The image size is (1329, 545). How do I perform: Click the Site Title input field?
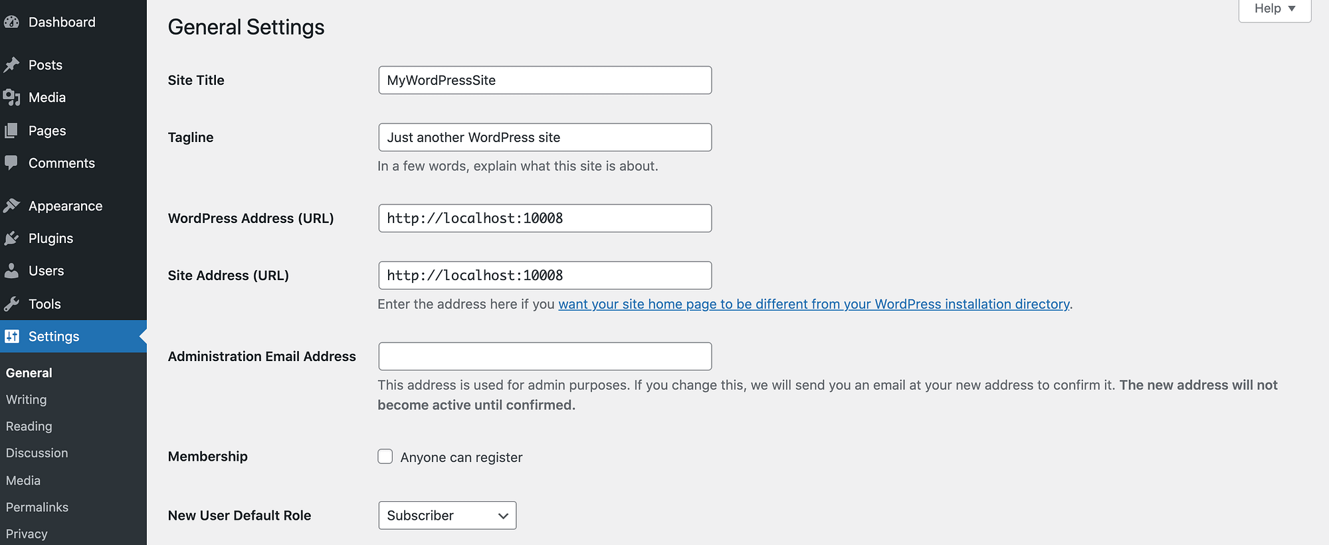[545, 80]
